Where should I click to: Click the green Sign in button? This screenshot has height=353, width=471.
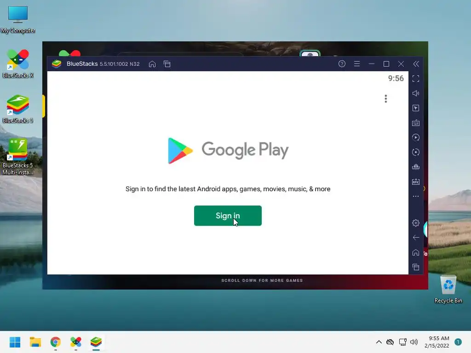pyautogui.click(x=228, y=216)
